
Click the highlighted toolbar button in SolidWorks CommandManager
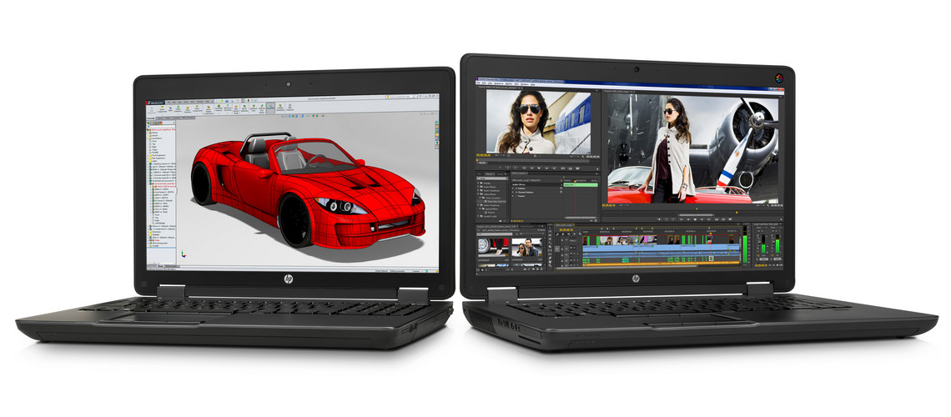point(270,108)
